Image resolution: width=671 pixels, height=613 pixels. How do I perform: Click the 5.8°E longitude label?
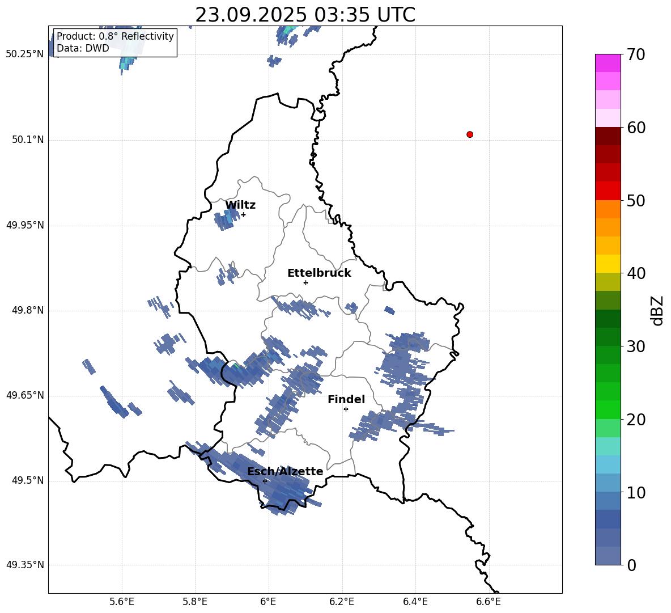(195, 602)
